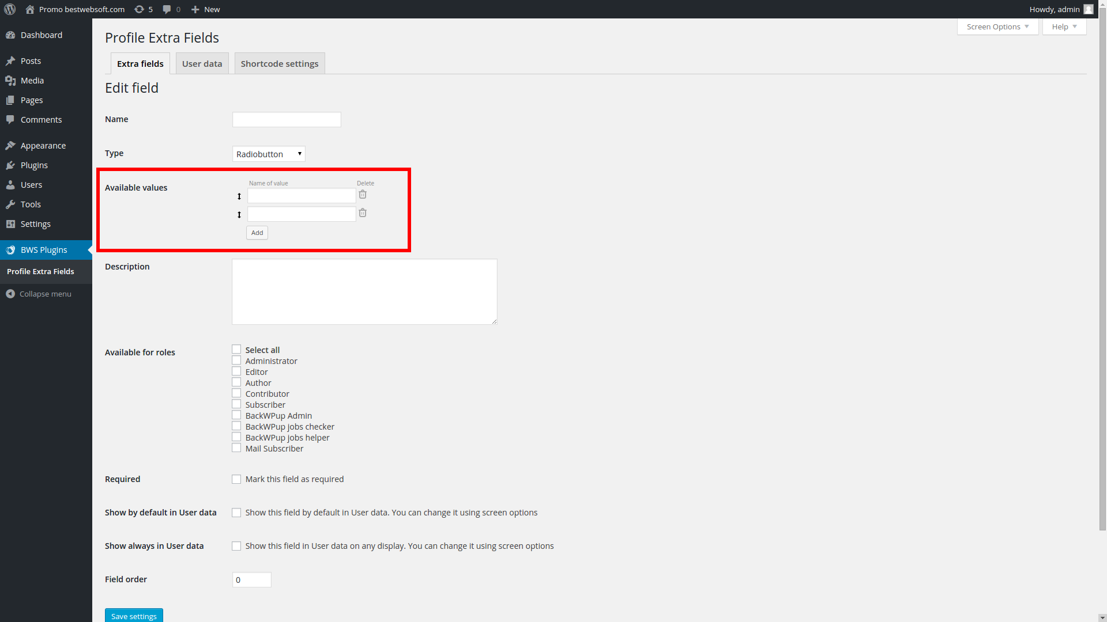The width and height of the screenshot is (1107, 622).
Task: Delete the second available value with the trash icon
Action: coord(363,213)
